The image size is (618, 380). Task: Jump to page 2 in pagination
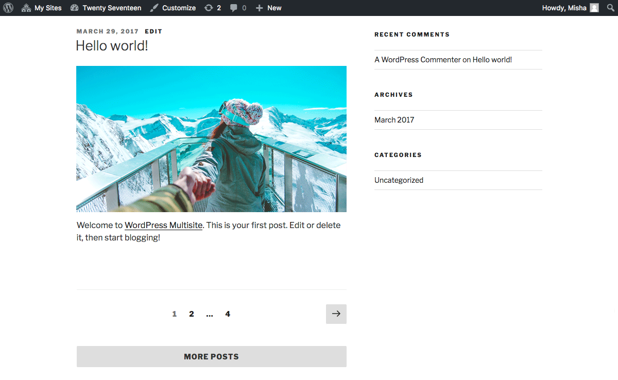coord(191,314)
